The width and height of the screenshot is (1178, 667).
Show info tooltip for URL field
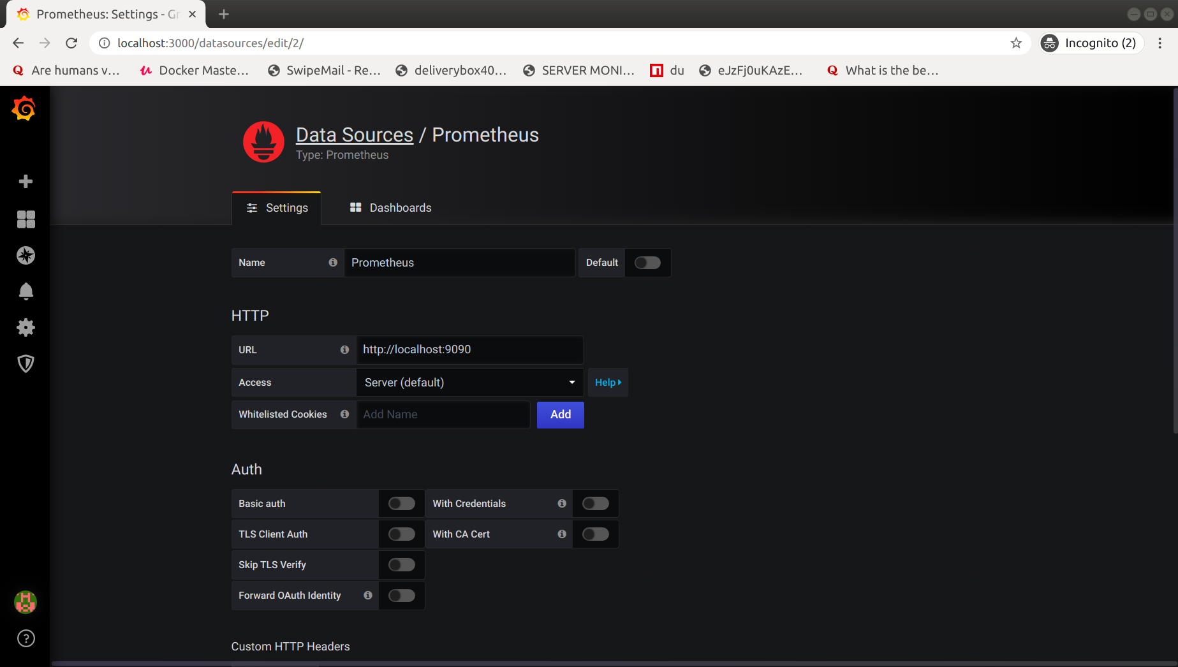[344, 350]
